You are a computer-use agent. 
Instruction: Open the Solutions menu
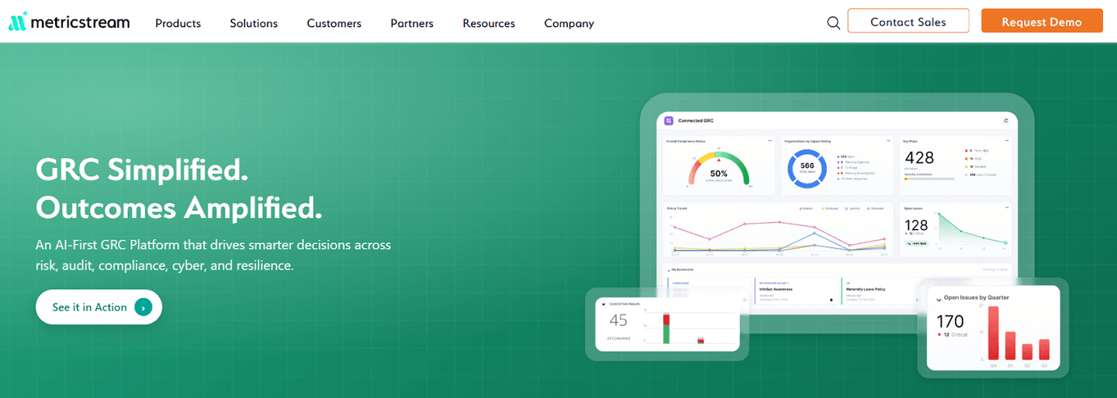tap(254, 23)
